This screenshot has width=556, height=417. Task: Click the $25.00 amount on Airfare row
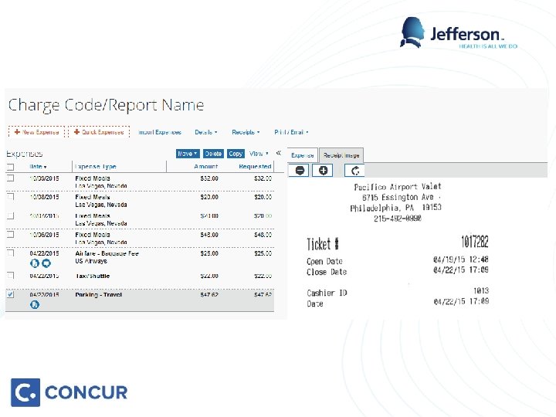208,253
